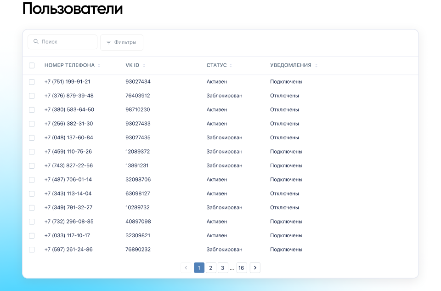This screenshot has width=441, height=291.
Task: Click the filter lines icon in Фильтры
Action: tap(108, 42)
